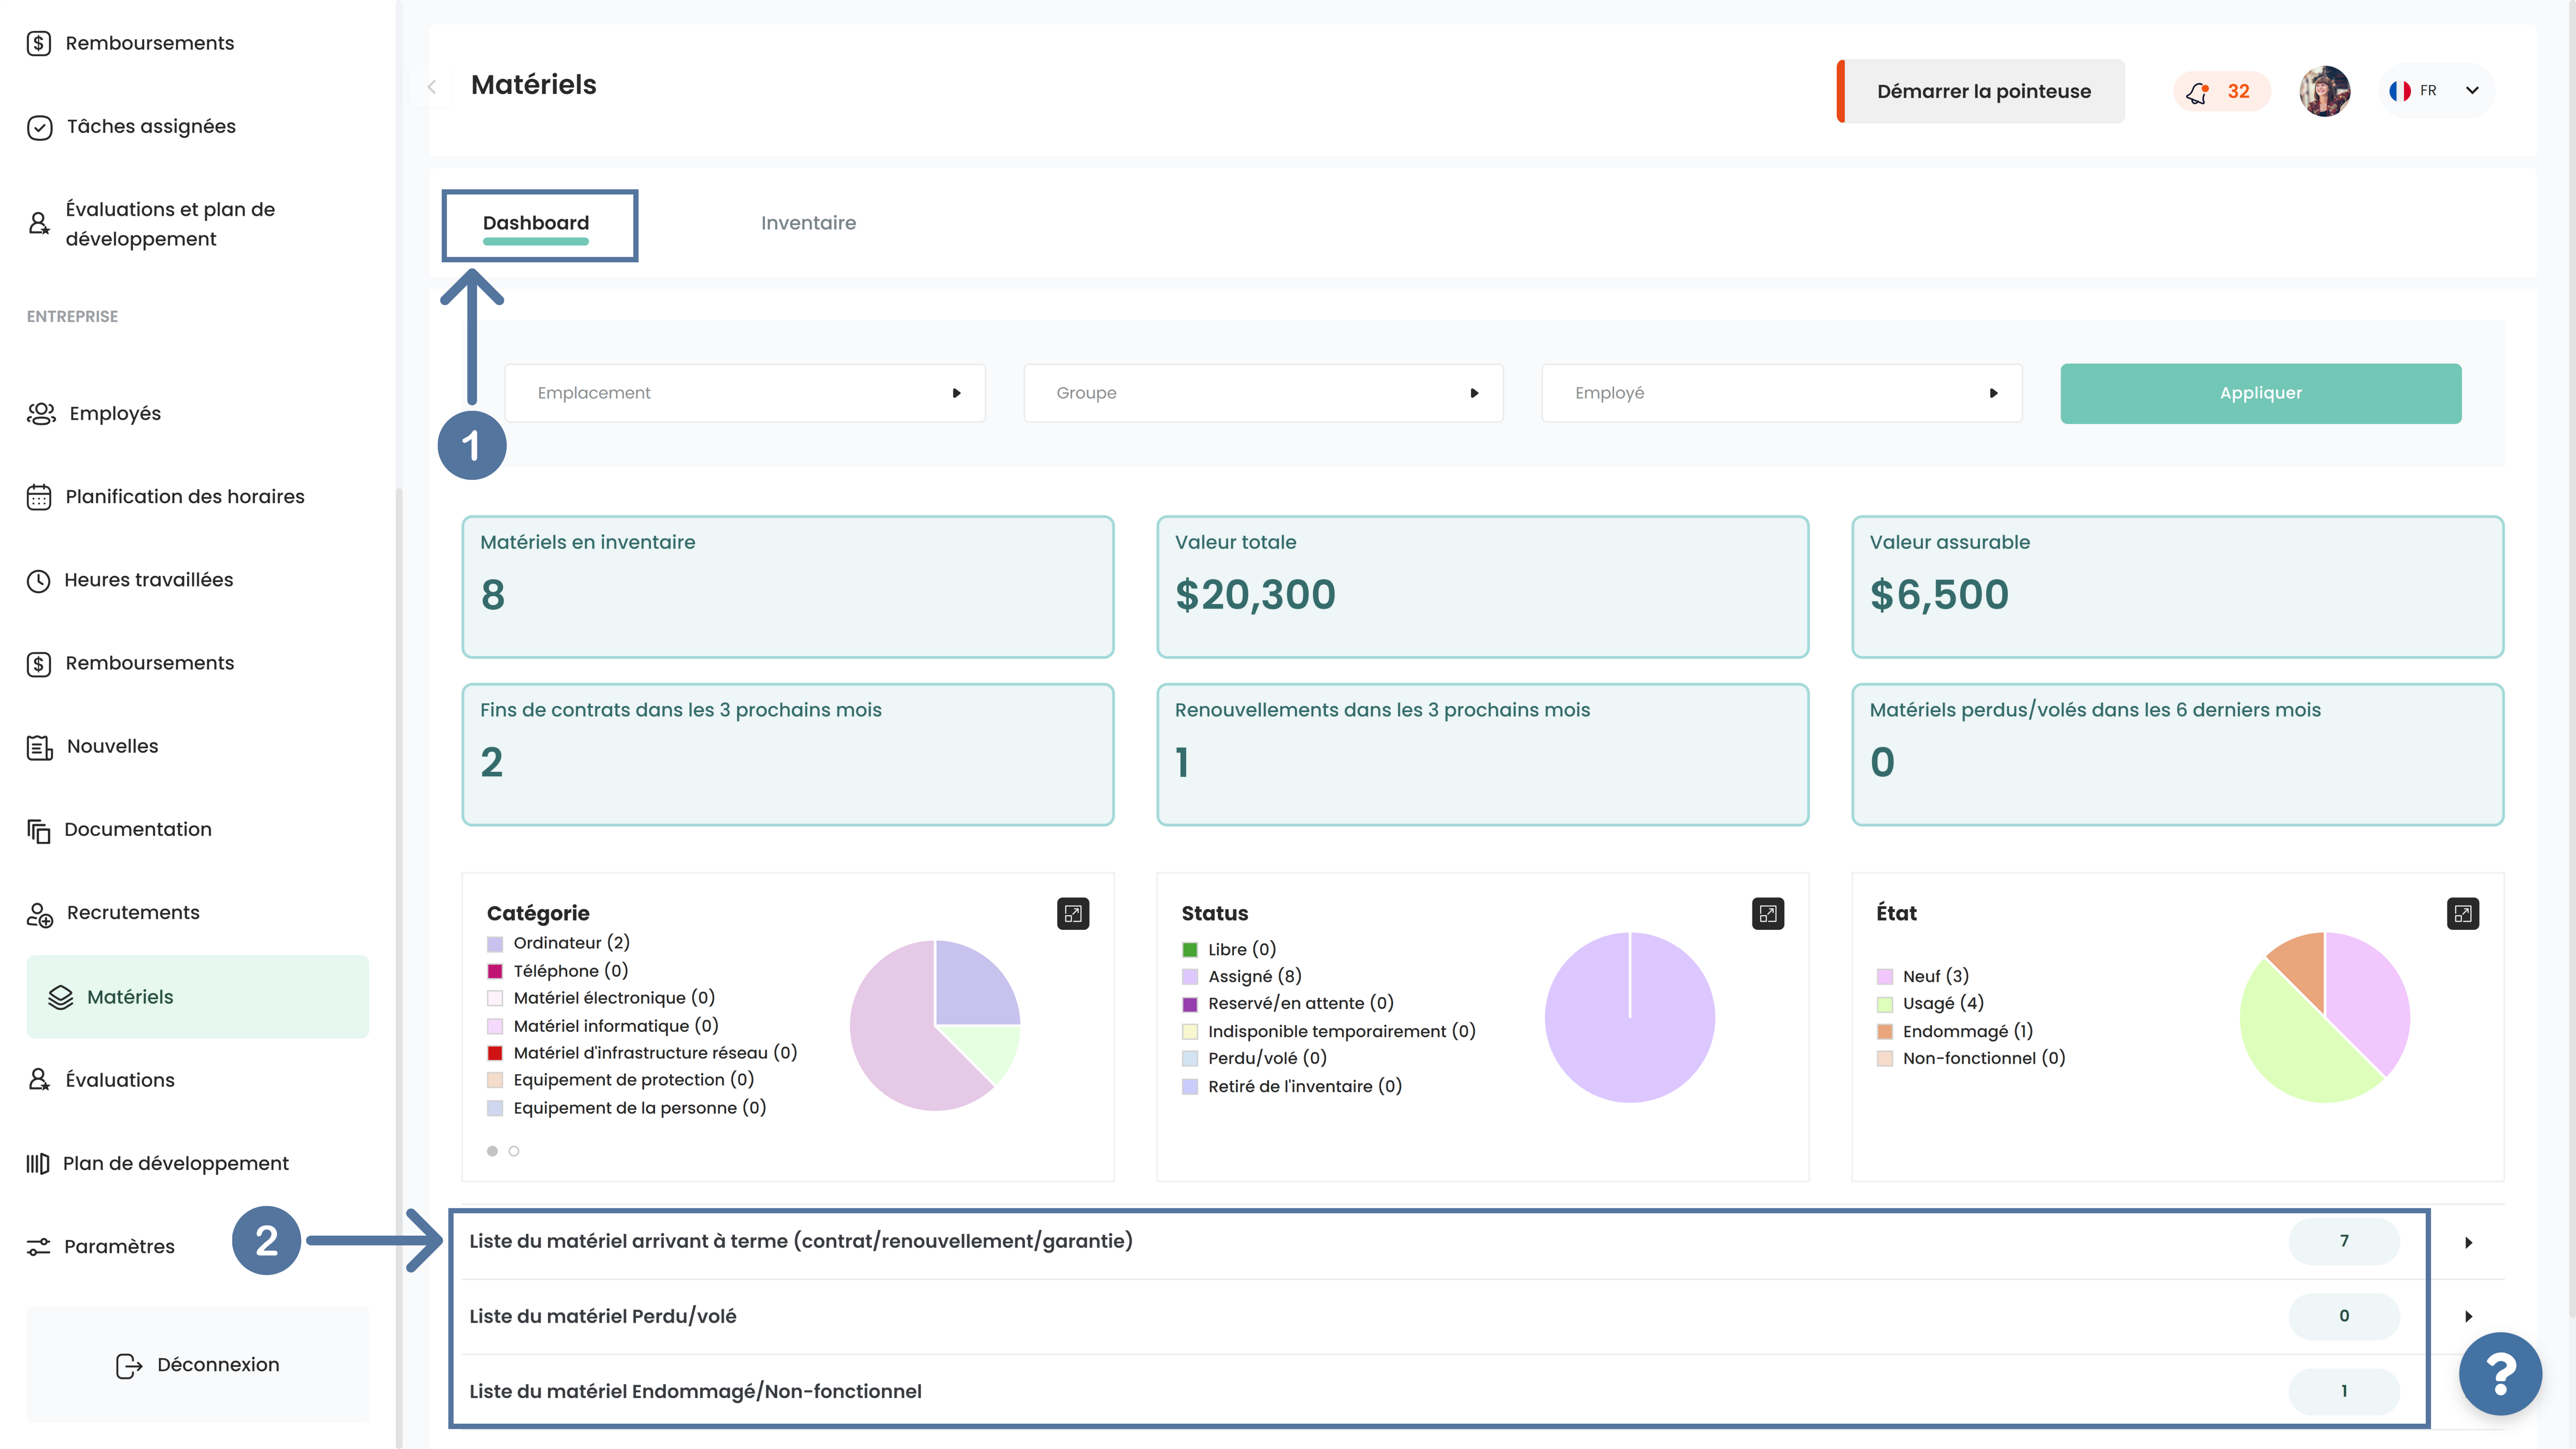This screenshot has width=2576, height=1449.
Task: Switch to the Dashboard tab
Action: pos(536,223)
